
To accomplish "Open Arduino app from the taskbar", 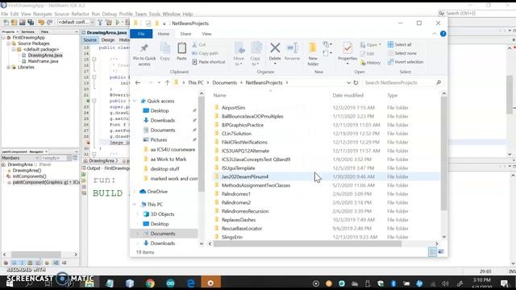I will pyautogui.click(x=170, y=283).
